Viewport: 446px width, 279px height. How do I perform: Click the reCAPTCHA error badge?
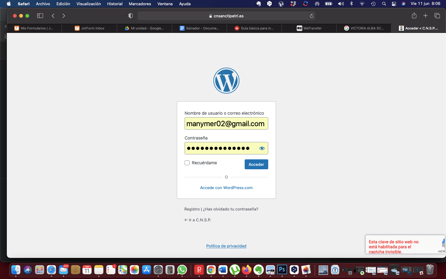[405, 245]
